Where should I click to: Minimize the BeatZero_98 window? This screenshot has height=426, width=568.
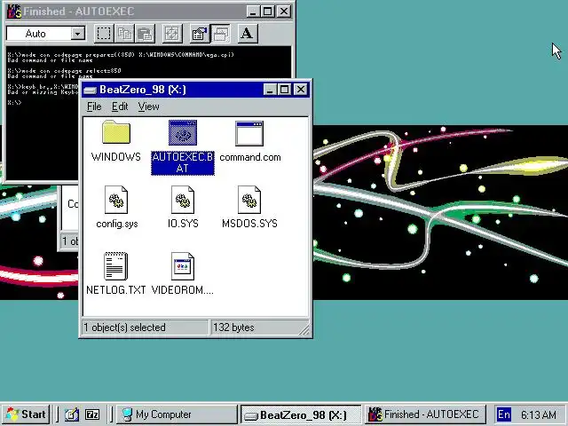[270, 89]
